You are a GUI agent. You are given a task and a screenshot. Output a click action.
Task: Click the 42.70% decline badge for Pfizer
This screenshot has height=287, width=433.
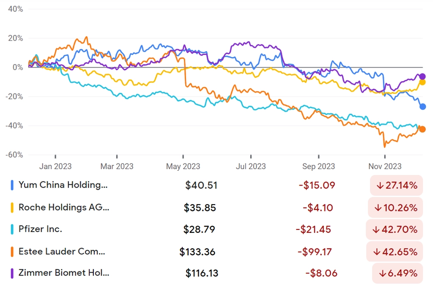point(395,230)
